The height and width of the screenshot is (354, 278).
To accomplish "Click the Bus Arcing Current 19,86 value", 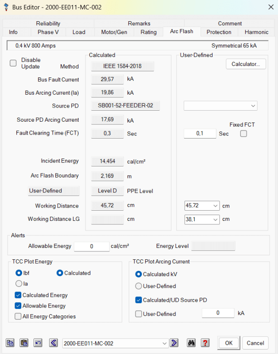I will (107, 92).
